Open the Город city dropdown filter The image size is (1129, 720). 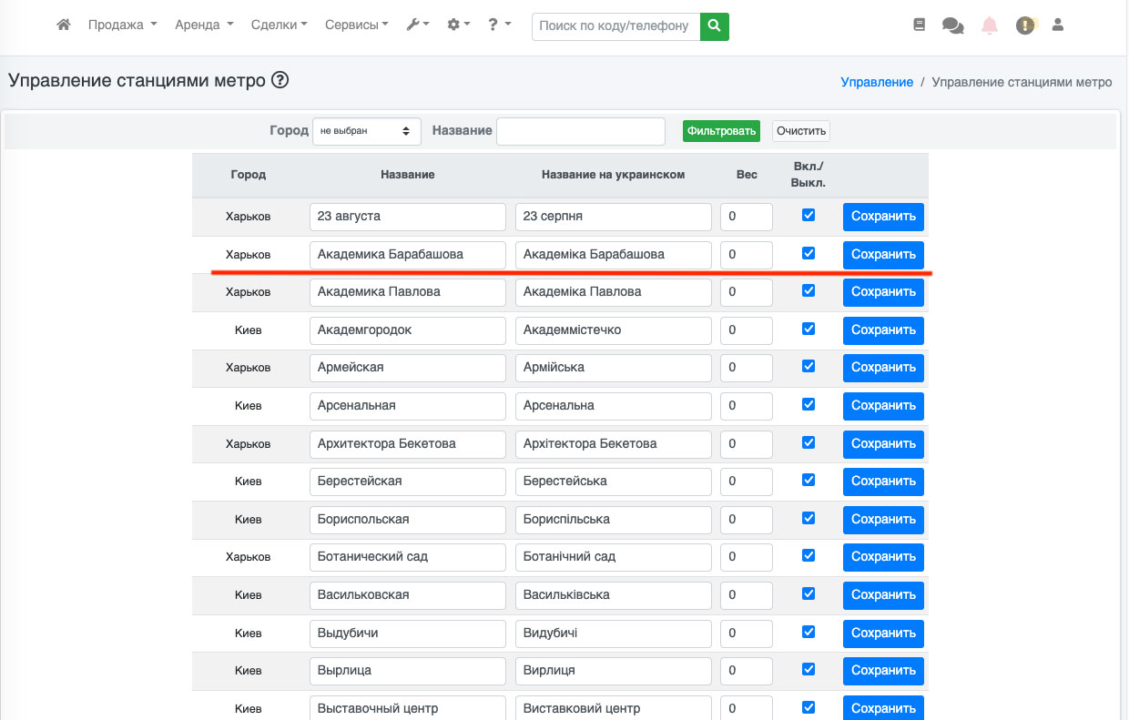tap(367, 131)
